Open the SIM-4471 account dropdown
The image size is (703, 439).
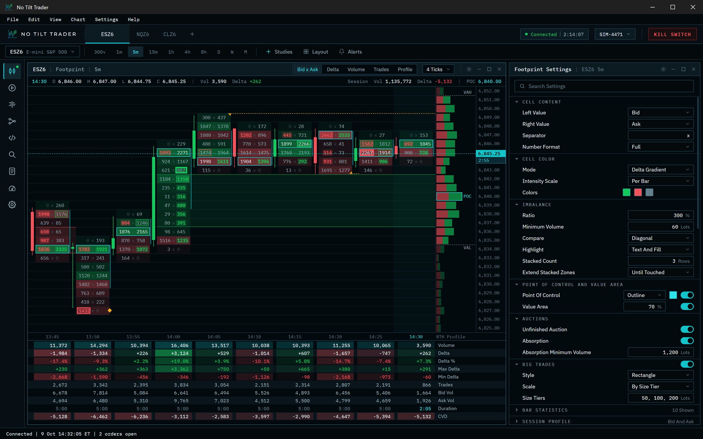pyautogui.click(x=615, y=34)
